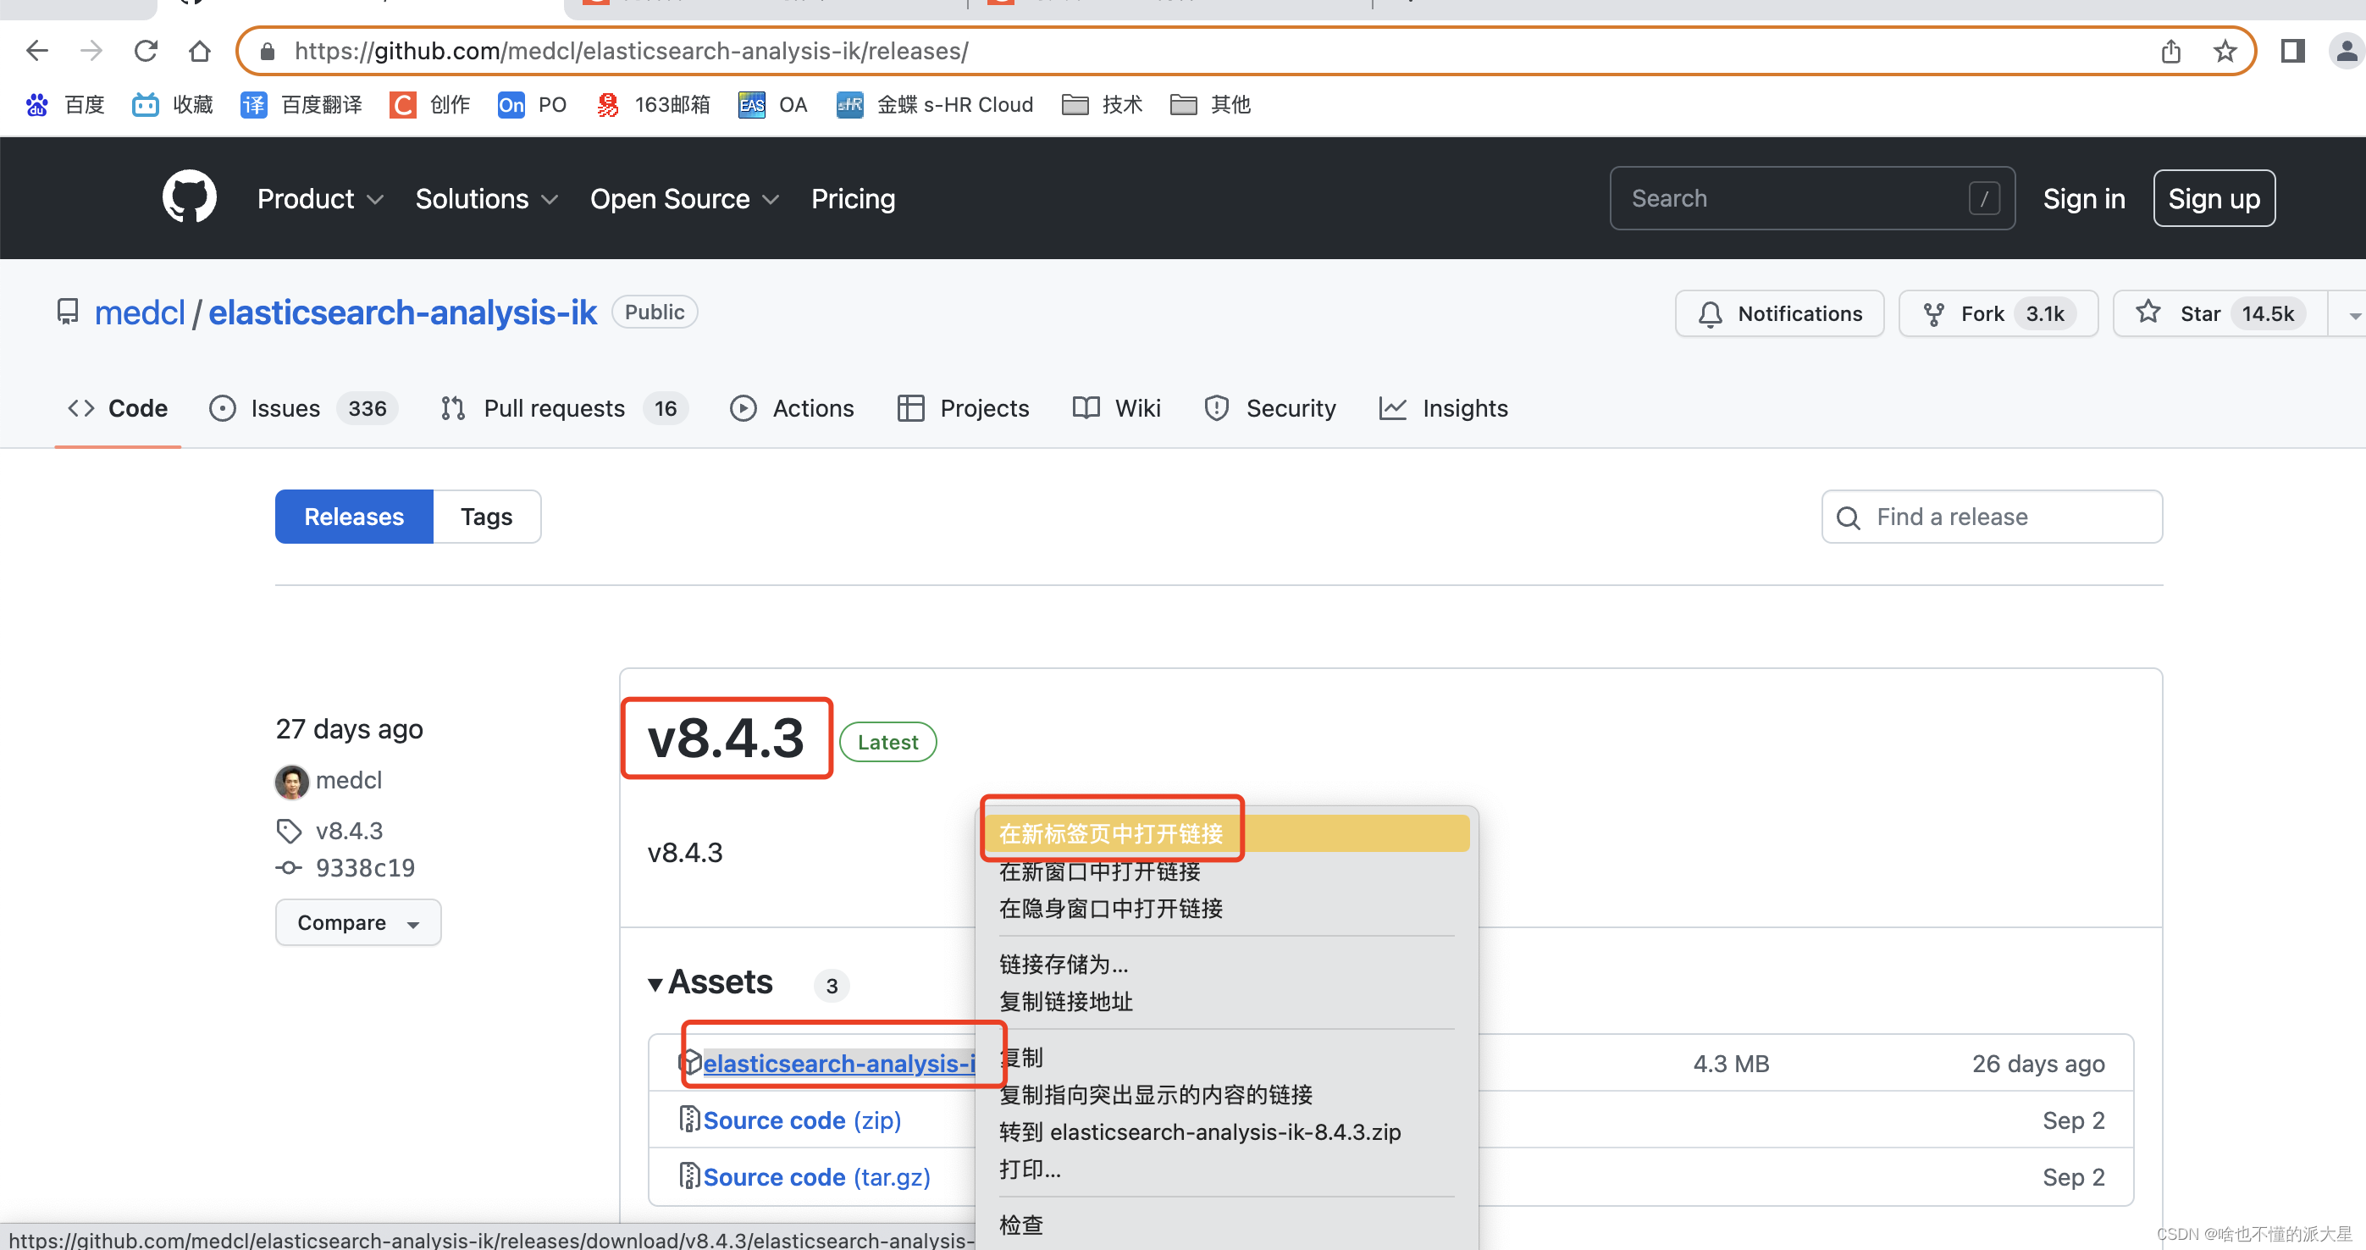Expand the Open Source menu
Viewport: 2366px width, 1250px height.
coord(684,199)
